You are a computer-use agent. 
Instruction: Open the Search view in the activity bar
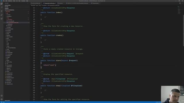[2, 7]
